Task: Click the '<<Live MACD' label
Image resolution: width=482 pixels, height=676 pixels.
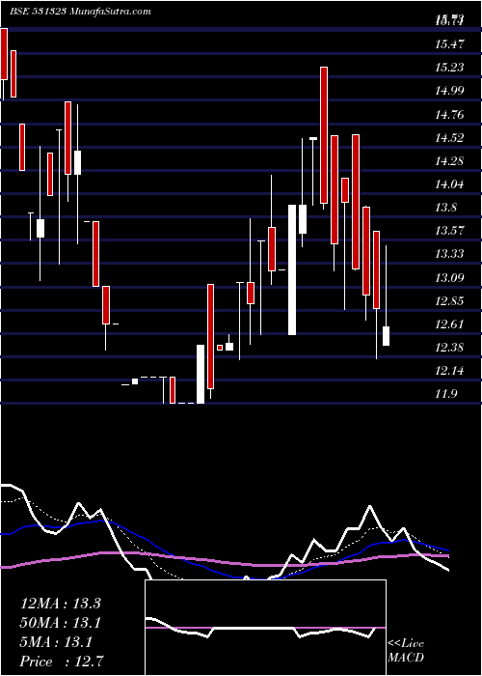Action: 406,651
